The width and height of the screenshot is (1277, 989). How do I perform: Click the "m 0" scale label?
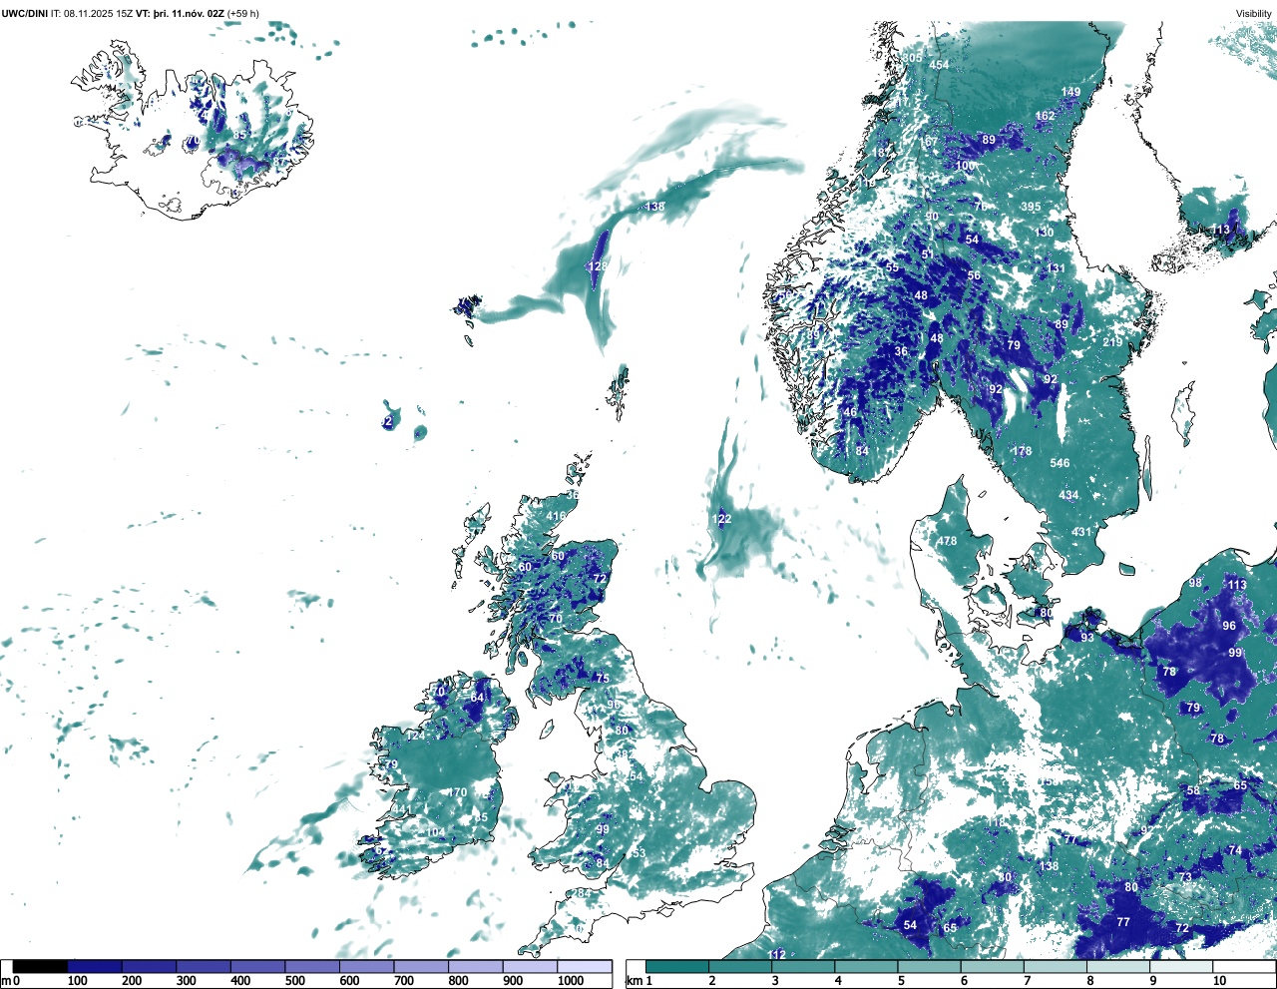click(x=10, y=982)
